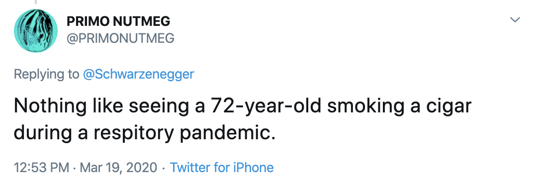Click the PRIMO NUTMEG display name
This screenshot has width=535, height=189.
pos(118,22)
